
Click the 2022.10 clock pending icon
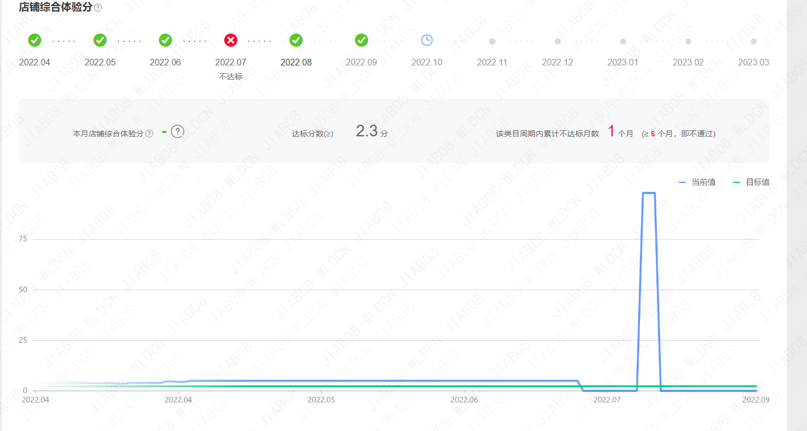(x=427, y=40)
